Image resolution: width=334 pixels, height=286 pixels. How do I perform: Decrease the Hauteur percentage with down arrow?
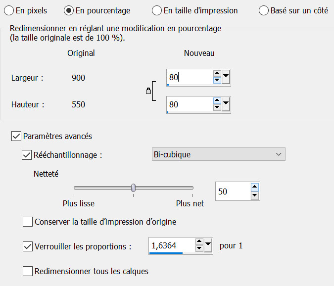point(217,108)
